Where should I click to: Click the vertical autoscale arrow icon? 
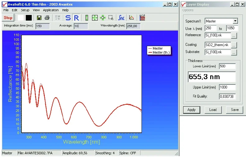(86, 18)
